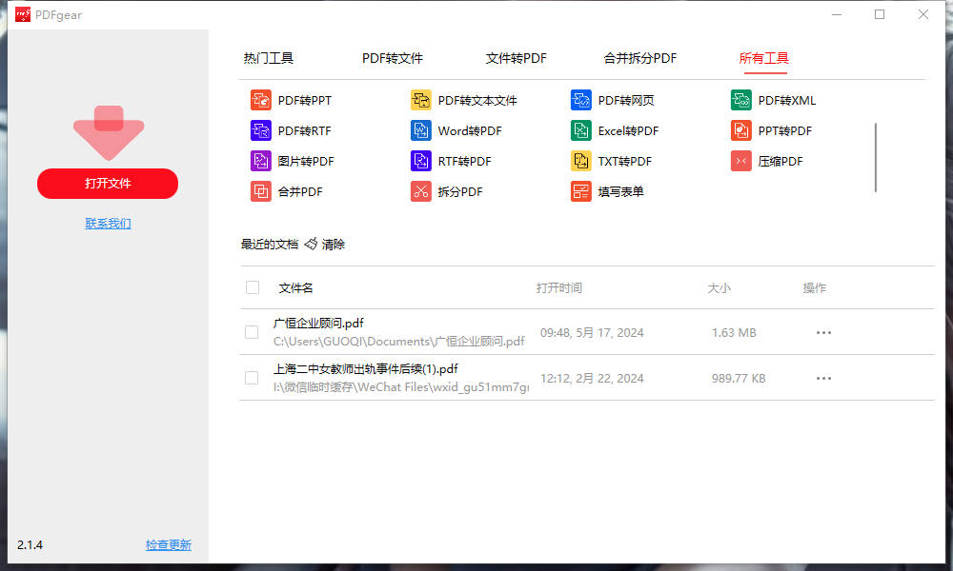Select the PDF转网页 tool icon

click(581, 100)
